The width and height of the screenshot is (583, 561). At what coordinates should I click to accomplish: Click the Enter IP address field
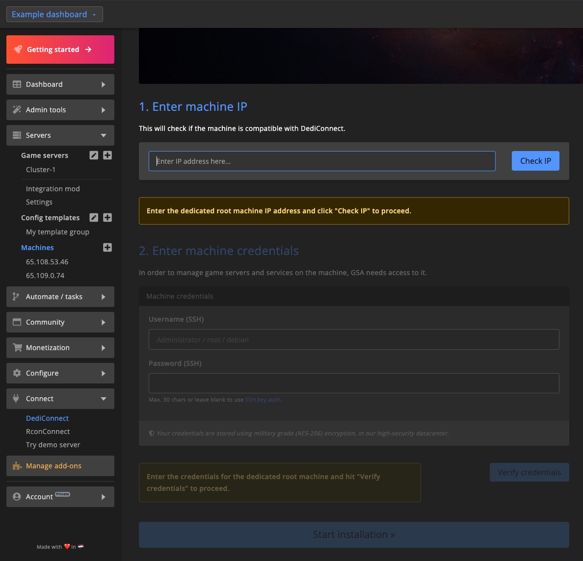(x=322, y=161)
